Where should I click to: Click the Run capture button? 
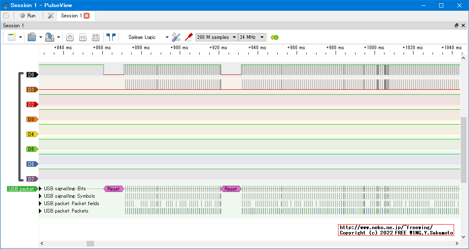[28, 16]
